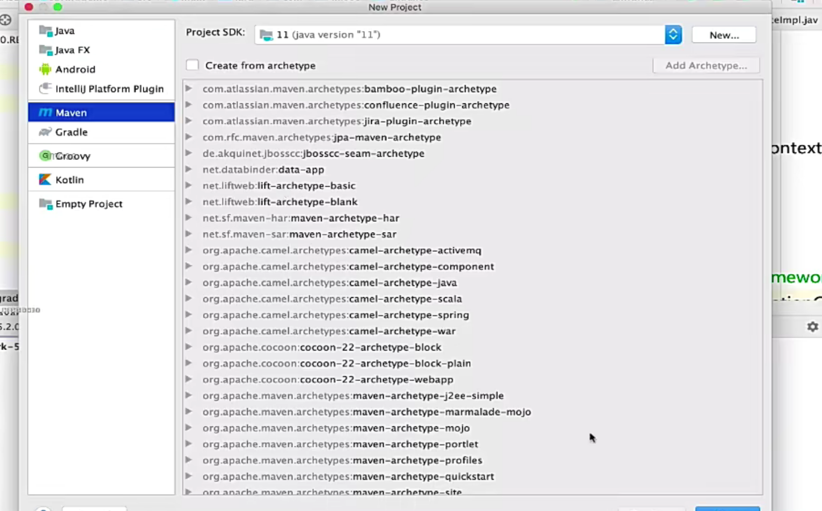This screenshot has width=822, height=511.
Task: Click the Gradle elephant icon
Action: (45, 132)
